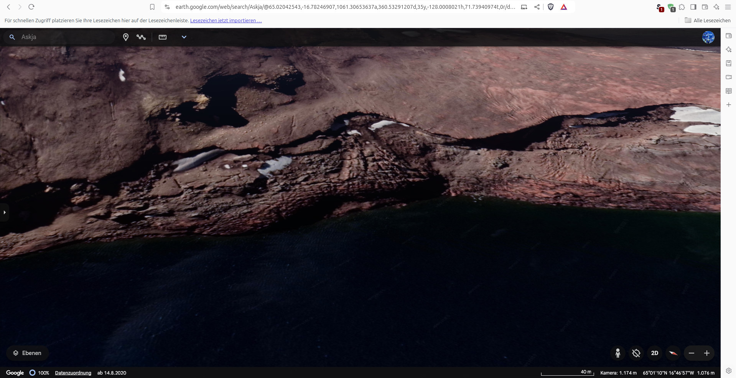Open the Alle Lesezeichen folder
This screenshot has height=378, width=736.
click(x=708, y=20)
